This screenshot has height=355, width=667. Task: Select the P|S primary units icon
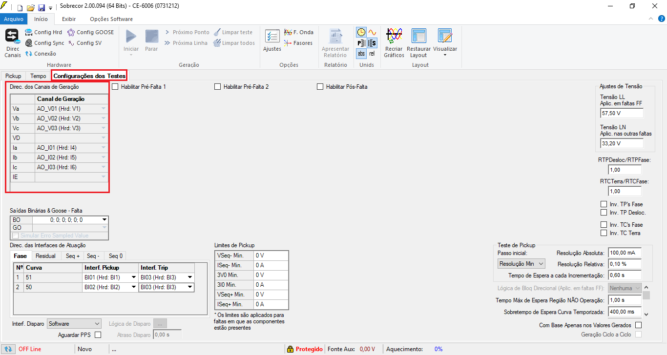coord(361,43)
